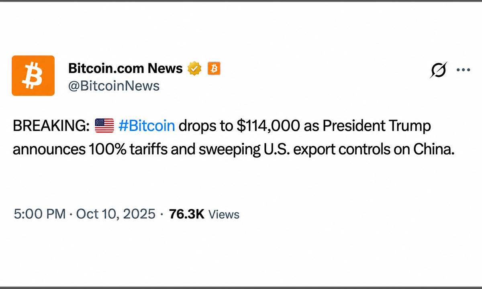Click the words President Trump
The image size is (482, 289).
(x=377, y=126)
